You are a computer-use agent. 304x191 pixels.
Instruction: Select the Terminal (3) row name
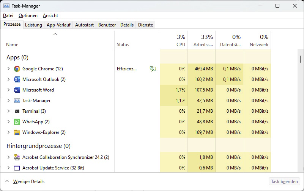point(34,111)
